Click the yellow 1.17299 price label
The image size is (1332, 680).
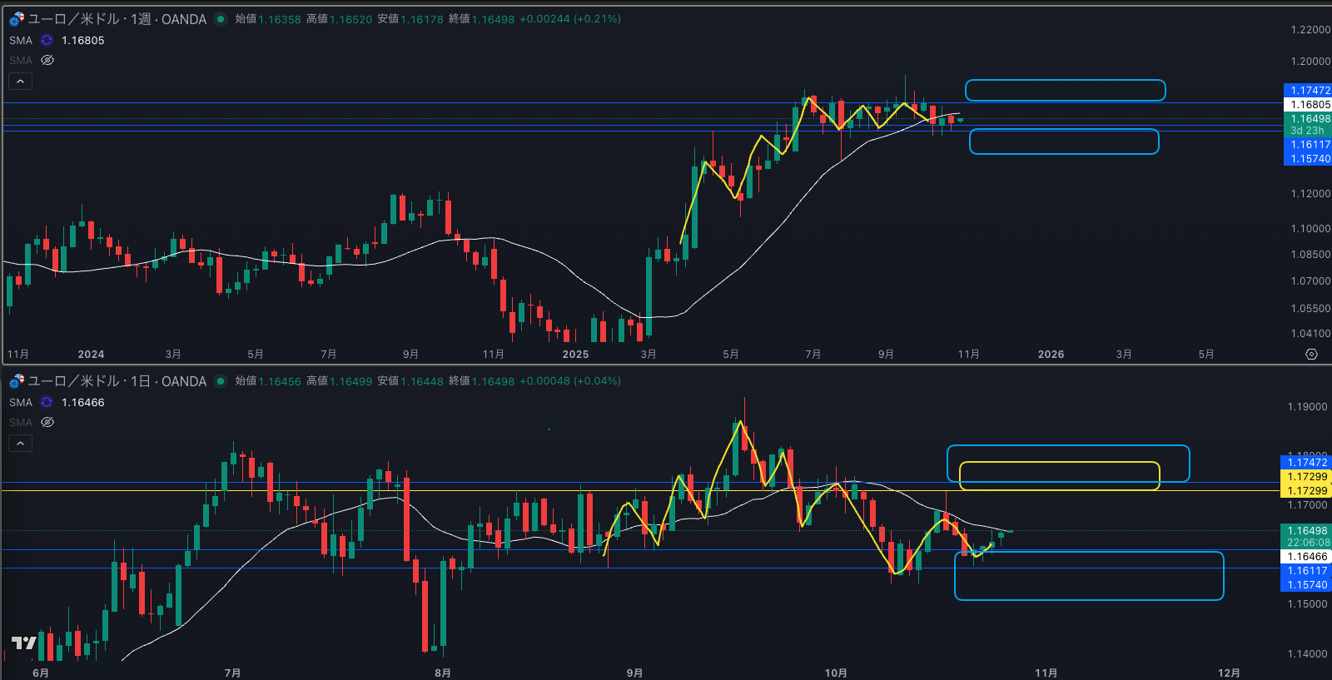click(1306, 477)
